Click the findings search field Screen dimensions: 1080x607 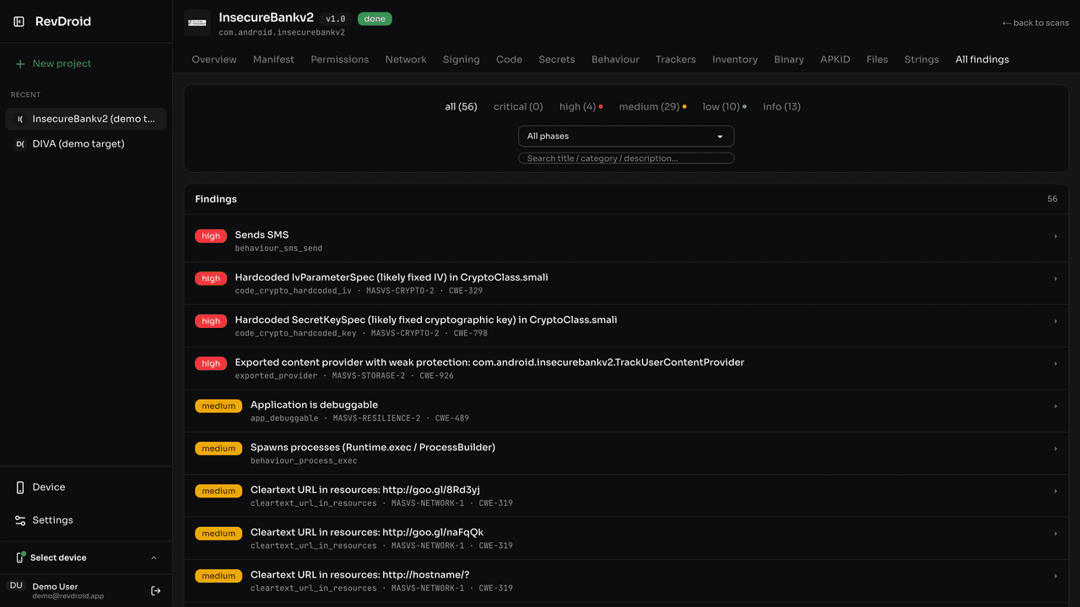626,158
